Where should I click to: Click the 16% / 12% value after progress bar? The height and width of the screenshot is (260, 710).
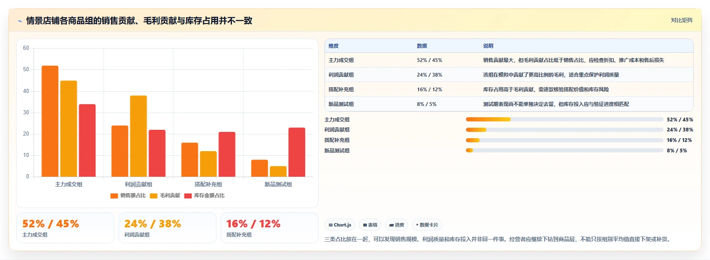pos(679,140)
